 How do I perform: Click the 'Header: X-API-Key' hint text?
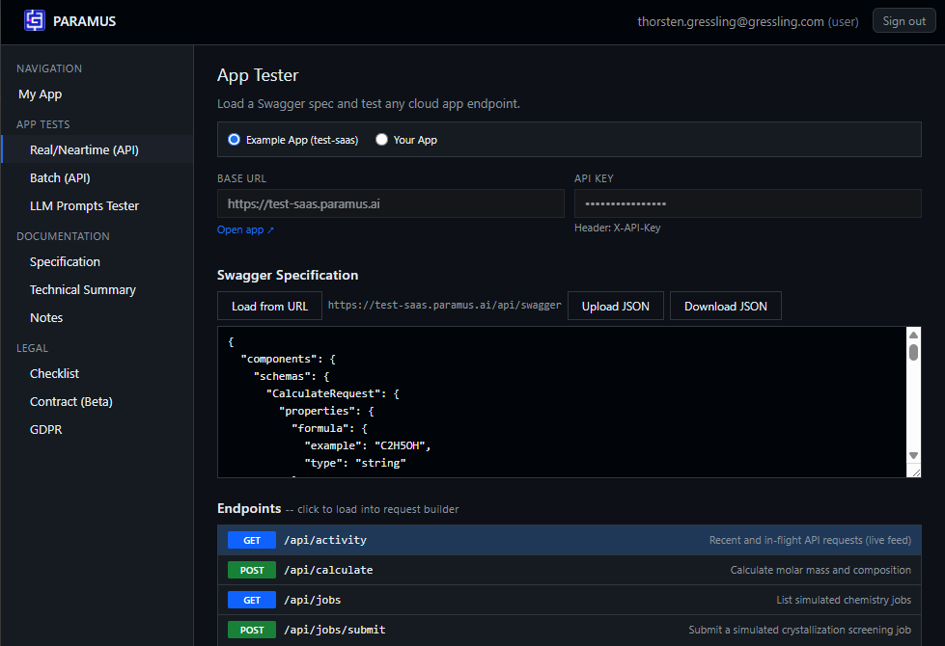pyautogui.click(x=617, y=228)
